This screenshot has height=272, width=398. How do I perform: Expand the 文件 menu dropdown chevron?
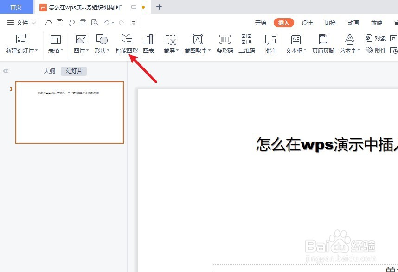pyautogui.click(x=33, y=23)
